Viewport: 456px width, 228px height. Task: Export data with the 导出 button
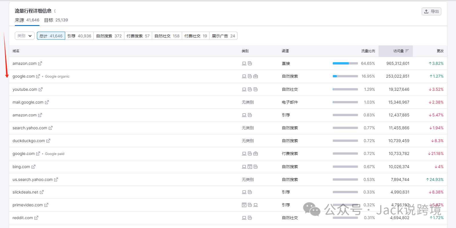pos(431,11)
